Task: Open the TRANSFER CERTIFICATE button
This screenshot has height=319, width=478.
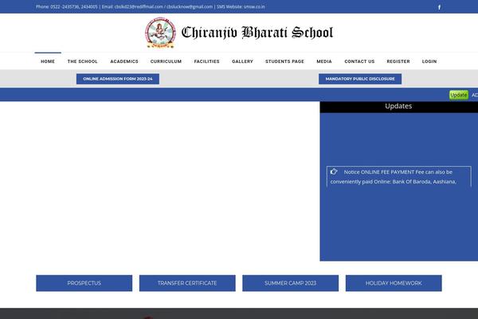Action: 187,283
